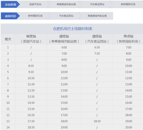The image size is (143, 130).
Task: Click 旅游汽车站 in the 去往机场 route
Action: pyautogui.click(x=35, y=4)
